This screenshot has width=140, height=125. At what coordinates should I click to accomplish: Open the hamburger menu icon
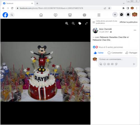click(99, 15)
